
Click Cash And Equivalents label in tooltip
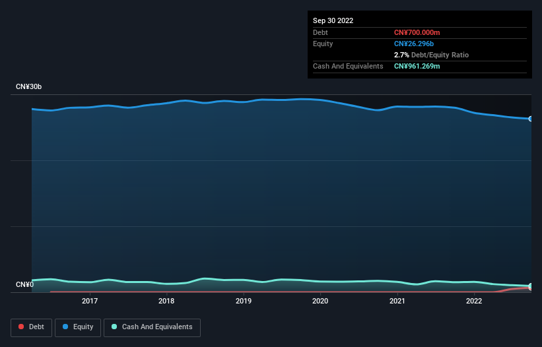click(348, 66)
